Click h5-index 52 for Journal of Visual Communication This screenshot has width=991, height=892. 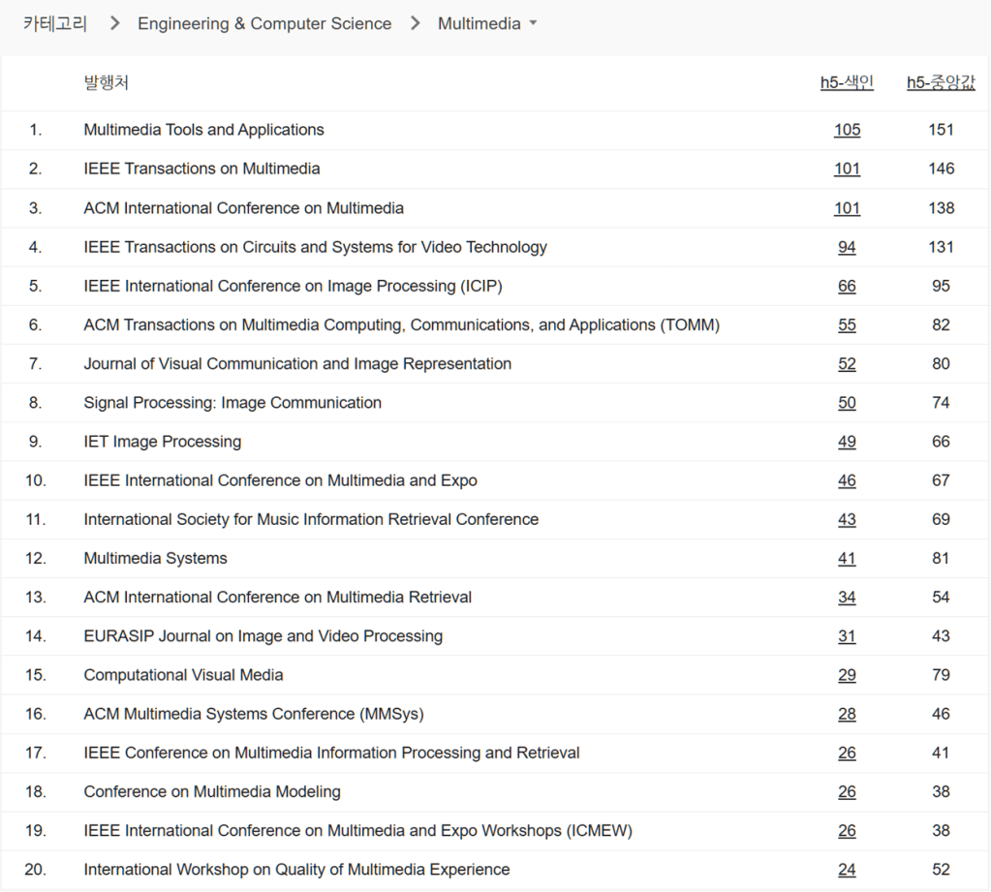pos(847,364)
